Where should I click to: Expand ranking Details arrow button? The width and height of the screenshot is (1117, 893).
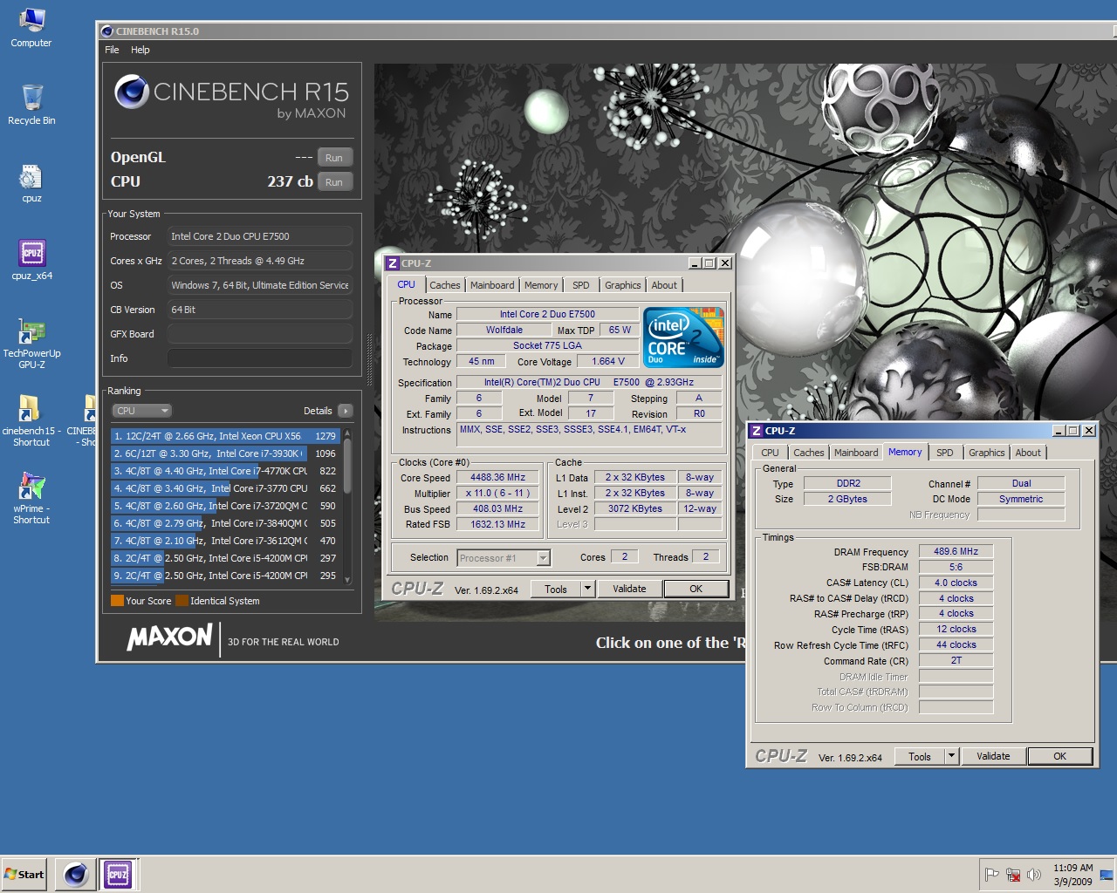pyautogui.click(x=346, y=411)
